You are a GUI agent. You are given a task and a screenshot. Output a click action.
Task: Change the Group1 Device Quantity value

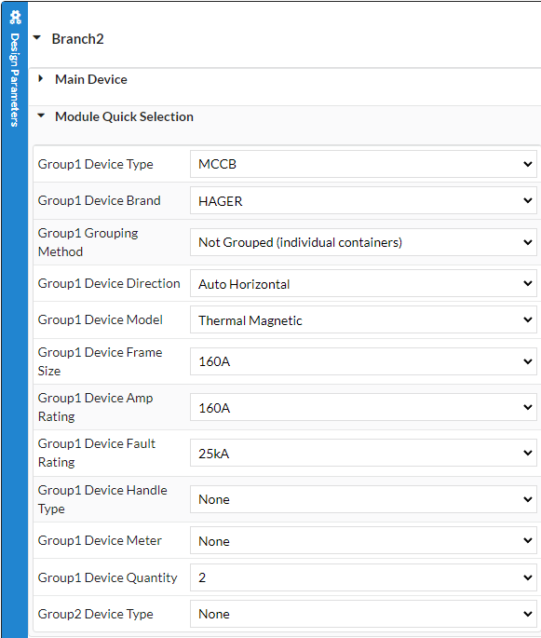click(363, 577)
